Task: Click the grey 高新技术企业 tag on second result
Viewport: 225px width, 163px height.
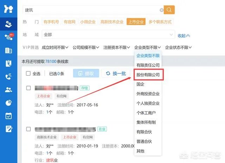Action: coord(47,137)
